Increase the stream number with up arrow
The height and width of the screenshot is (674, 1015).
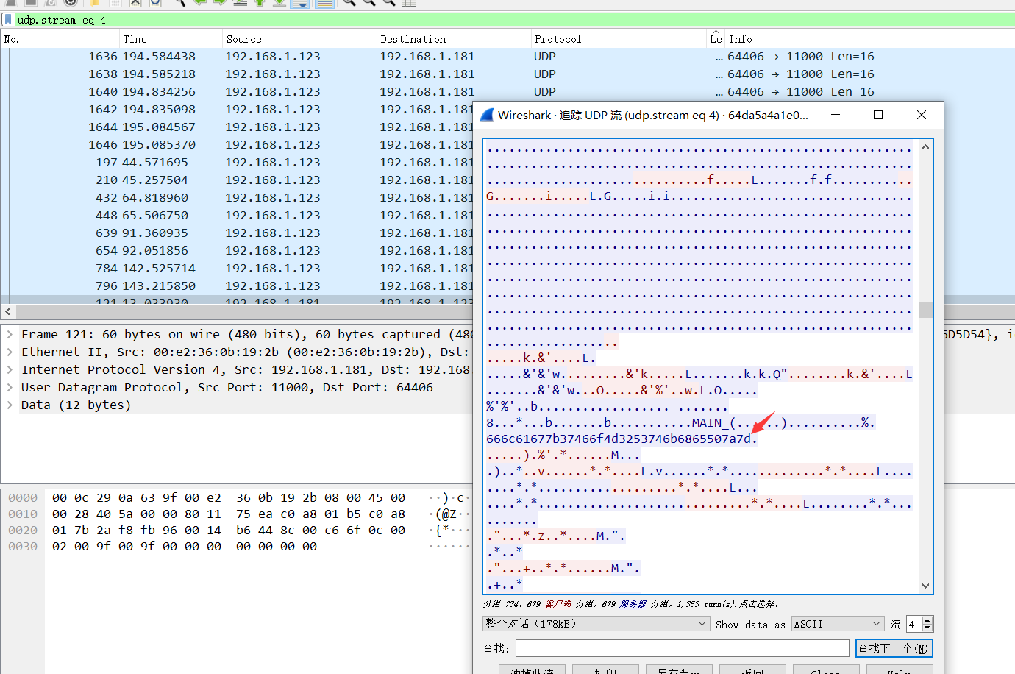[927, 620]
